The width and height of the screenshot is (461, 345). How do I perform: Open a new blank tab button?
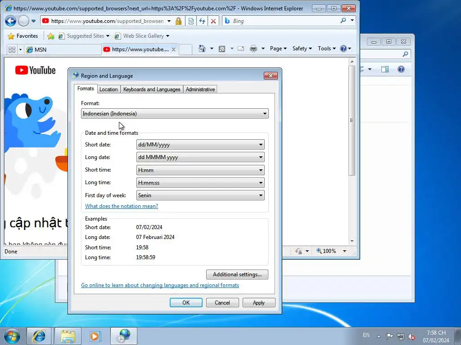pos(185,49)
